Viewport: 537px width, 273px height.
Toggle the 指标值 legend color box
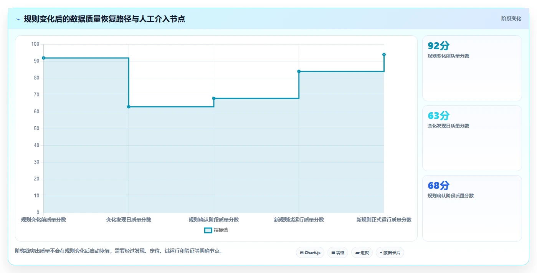coord(208,230)
